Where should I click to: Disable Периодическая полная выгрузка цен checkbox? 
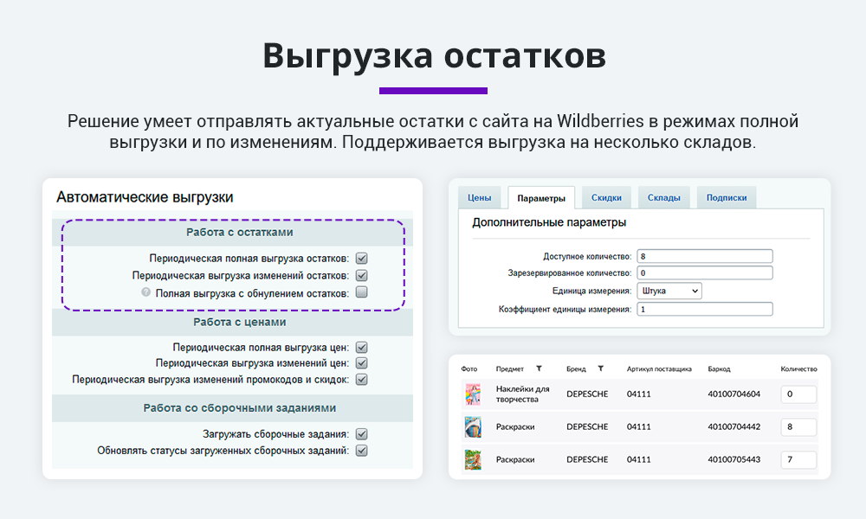(362, 347)
